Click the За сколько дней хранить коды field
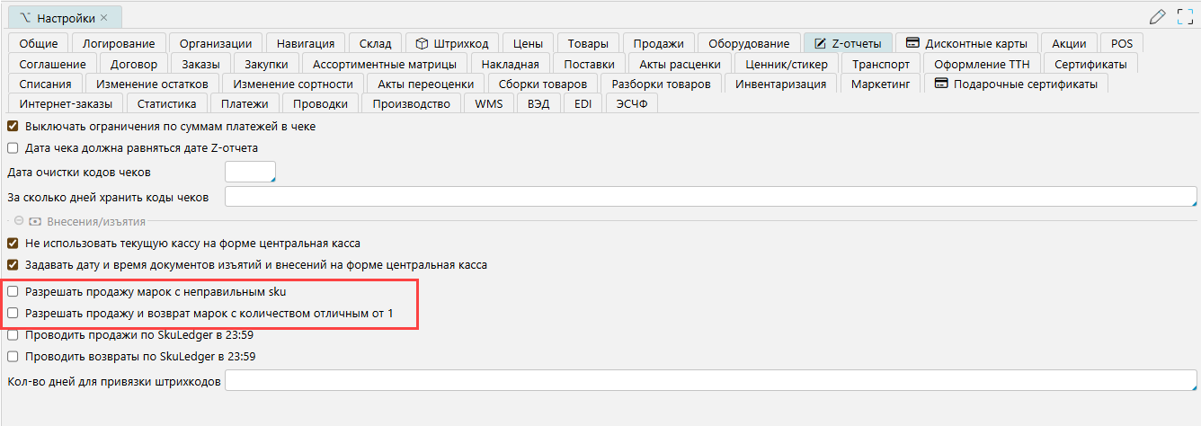Screen dimensions: 1201x426 coord(710,197)
